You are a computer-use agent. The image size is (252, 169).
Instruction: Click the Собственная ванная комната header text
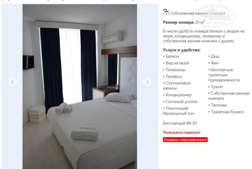point(198,13)
